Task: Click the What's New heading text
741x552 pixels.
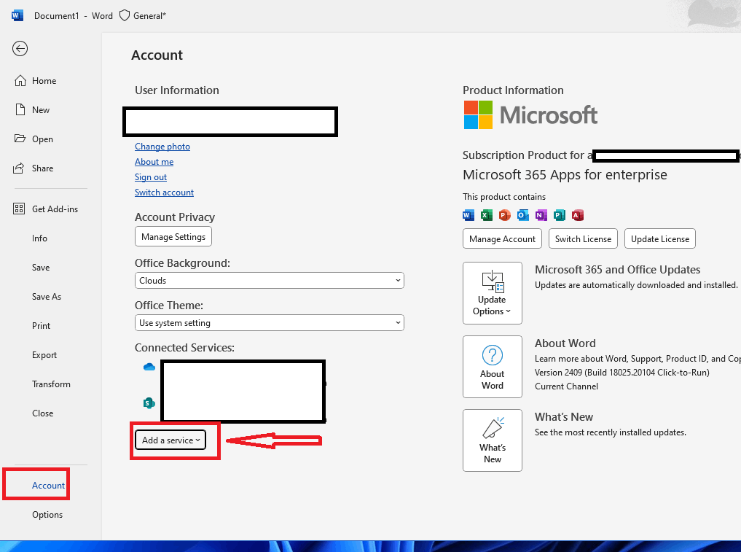Action: (564, 416)
